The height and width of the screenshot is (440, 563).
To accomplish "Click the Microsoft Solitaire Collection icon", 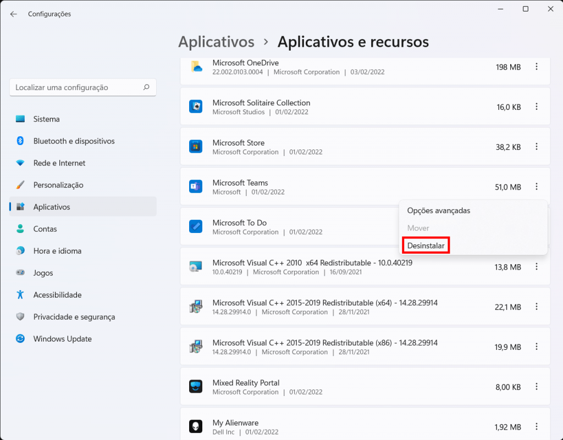I will 196,107.
